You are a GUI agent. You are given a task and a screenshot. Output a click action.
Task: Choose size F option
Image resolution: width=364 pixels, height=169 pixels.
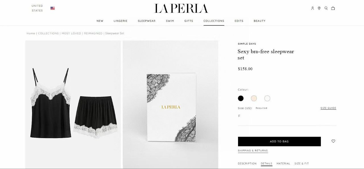coord(239,116)
